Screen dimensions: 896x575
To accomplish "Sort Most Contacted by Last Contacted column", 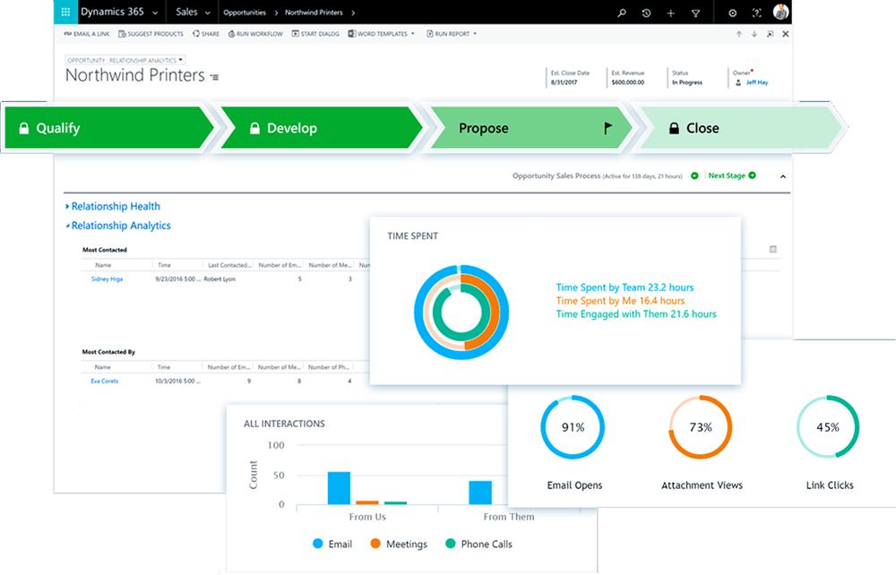I will click(229, 265).
